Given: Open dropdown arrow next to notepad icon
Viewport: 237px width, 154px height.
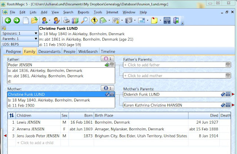Looking at the screenshot, I should tap(109, 20).
